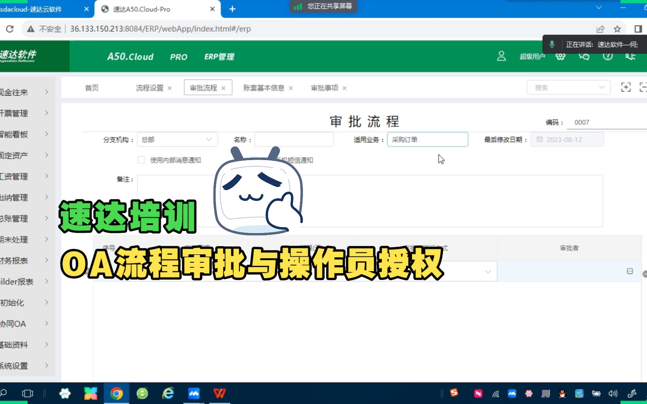The height and width of the screenshot is (404, 647).
Task: Enable the 使用内部消息通知 checkbox
Action: (142, 160)
